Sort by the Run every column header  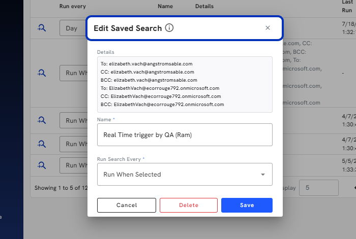(73, 7)
